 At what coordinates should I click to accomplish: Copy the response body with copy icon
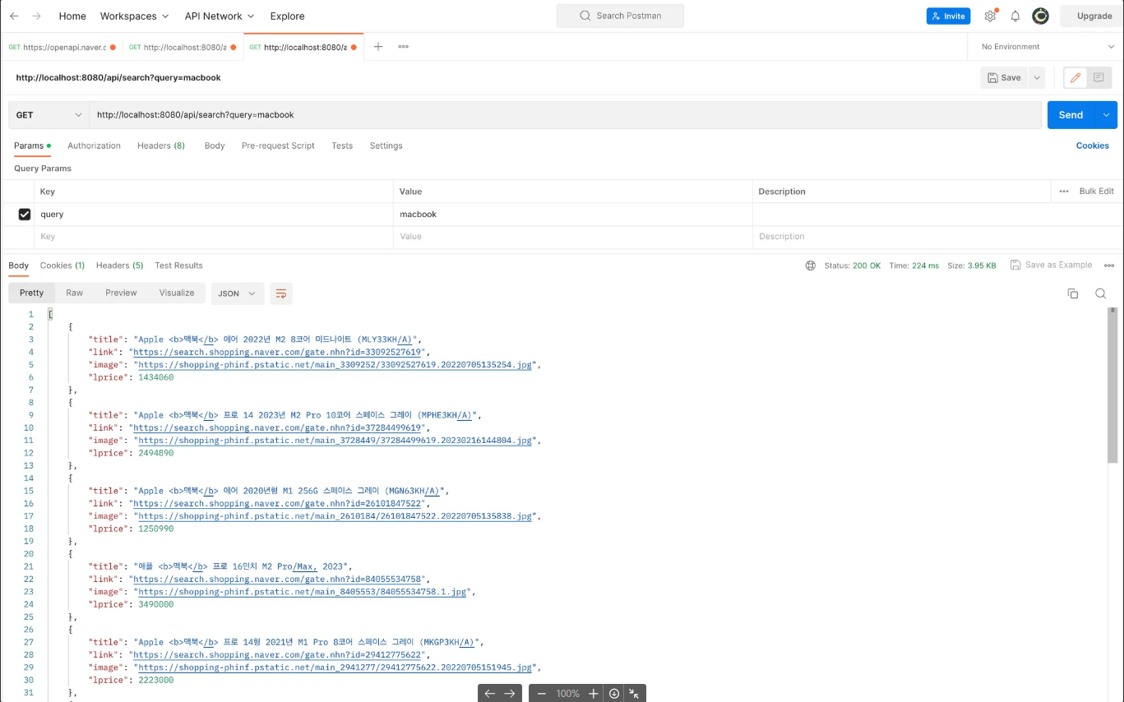point(1073,293)
